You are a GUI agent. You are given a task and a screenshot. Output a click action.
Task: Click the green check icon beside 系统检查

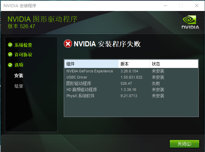(10, 45)
